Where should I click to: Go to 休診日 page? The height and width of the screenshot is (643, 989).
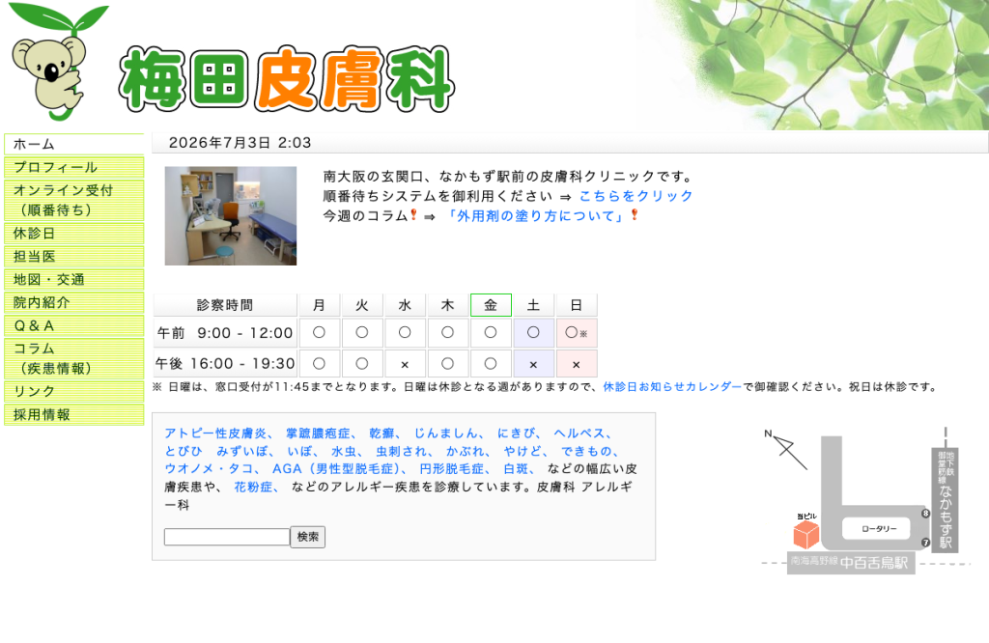coord(73,234)
